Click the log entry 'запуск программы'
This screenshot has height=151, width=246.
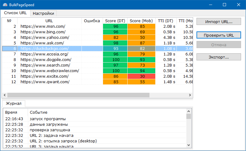click(x=48, y=119)
